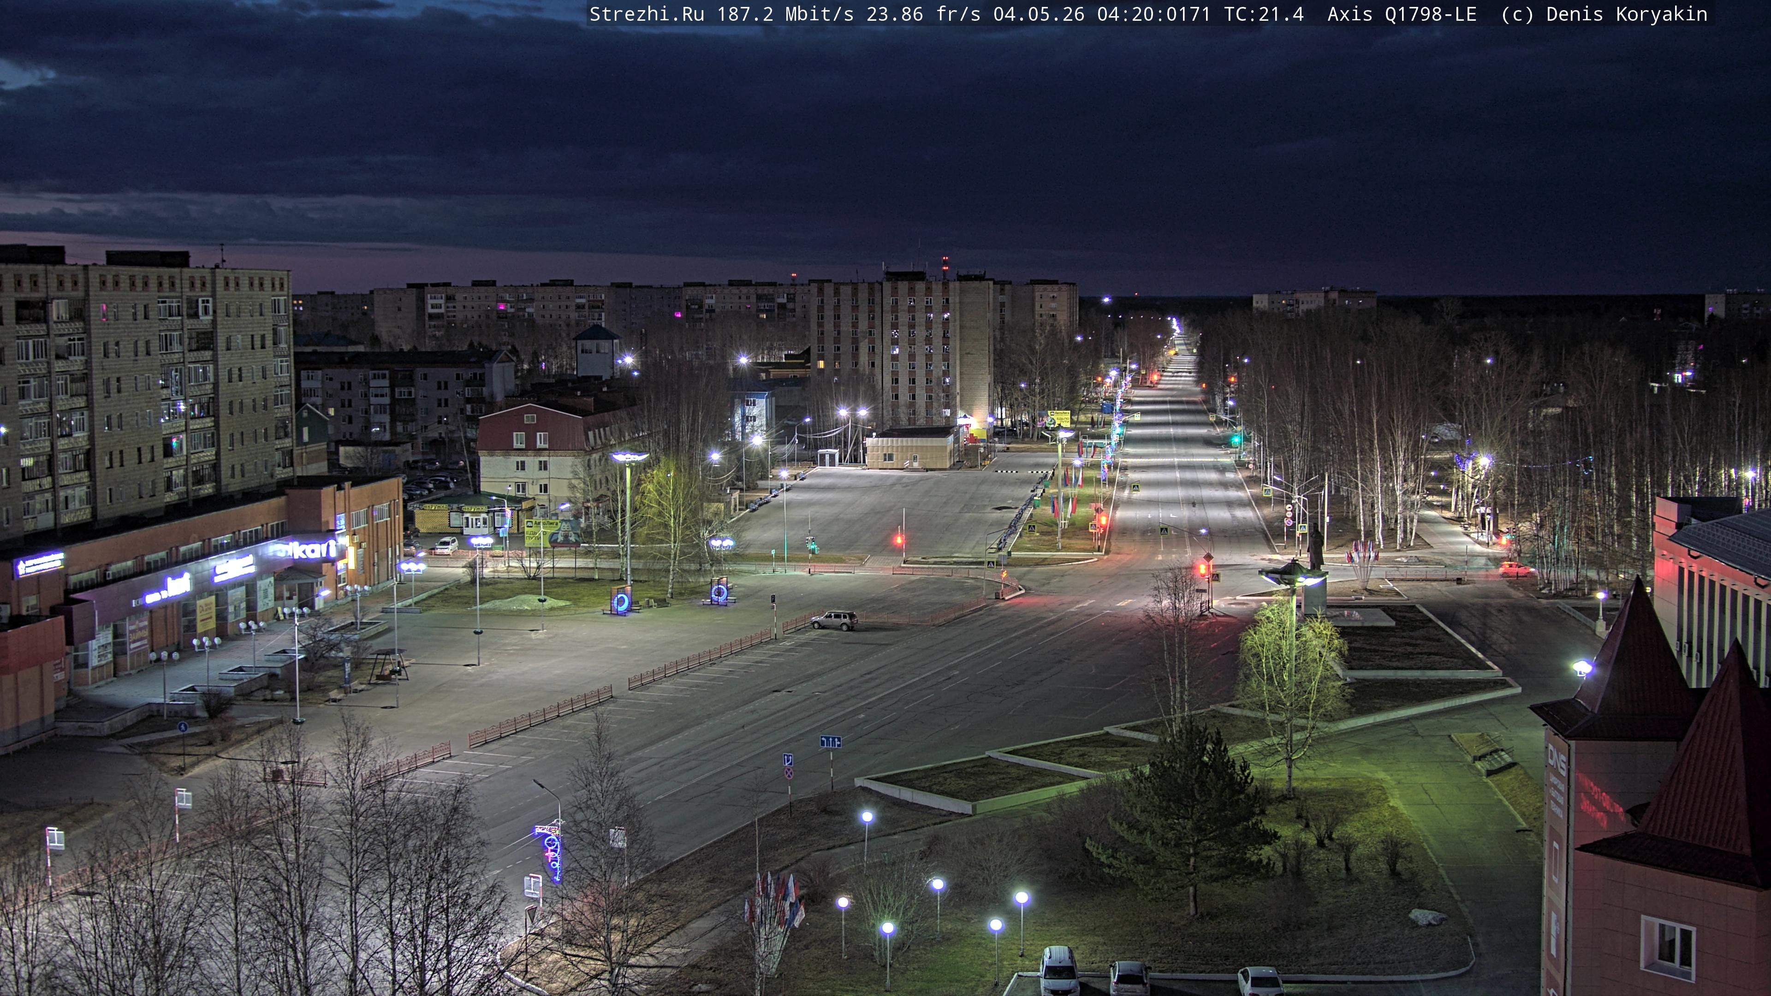The image size is (1771, 996).
Task: Click the TC:21.4 temperature readout
Action: (1264, 14)
